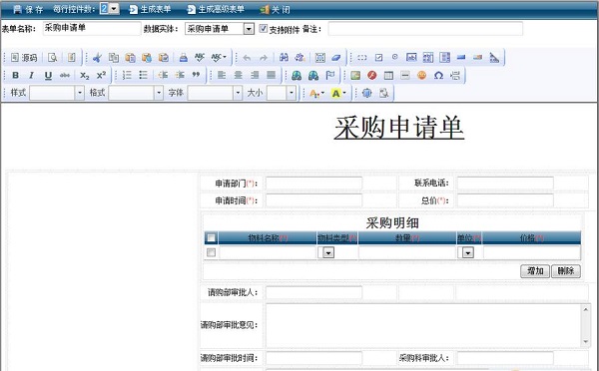The width and height of the screenshot is (599, 371).
Task: Toggle Italic formatting
Action: [32, 75]
